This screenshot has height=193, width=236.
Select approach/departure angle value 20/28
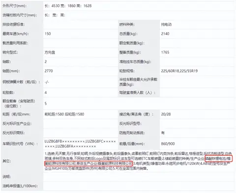[x=166, y=114]
